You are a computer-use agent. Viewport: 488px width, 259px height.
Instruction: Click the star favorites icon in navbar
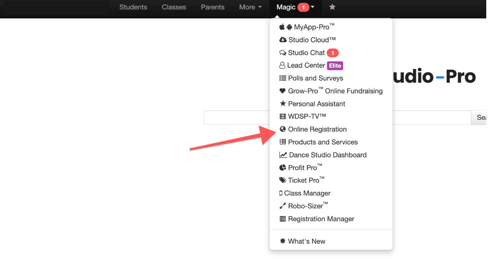pos(332,7)
